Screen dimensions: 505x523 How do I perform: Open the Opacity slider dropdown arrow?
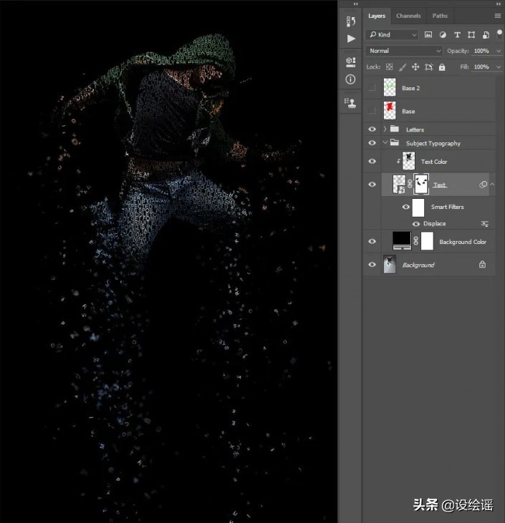[499, 51]
